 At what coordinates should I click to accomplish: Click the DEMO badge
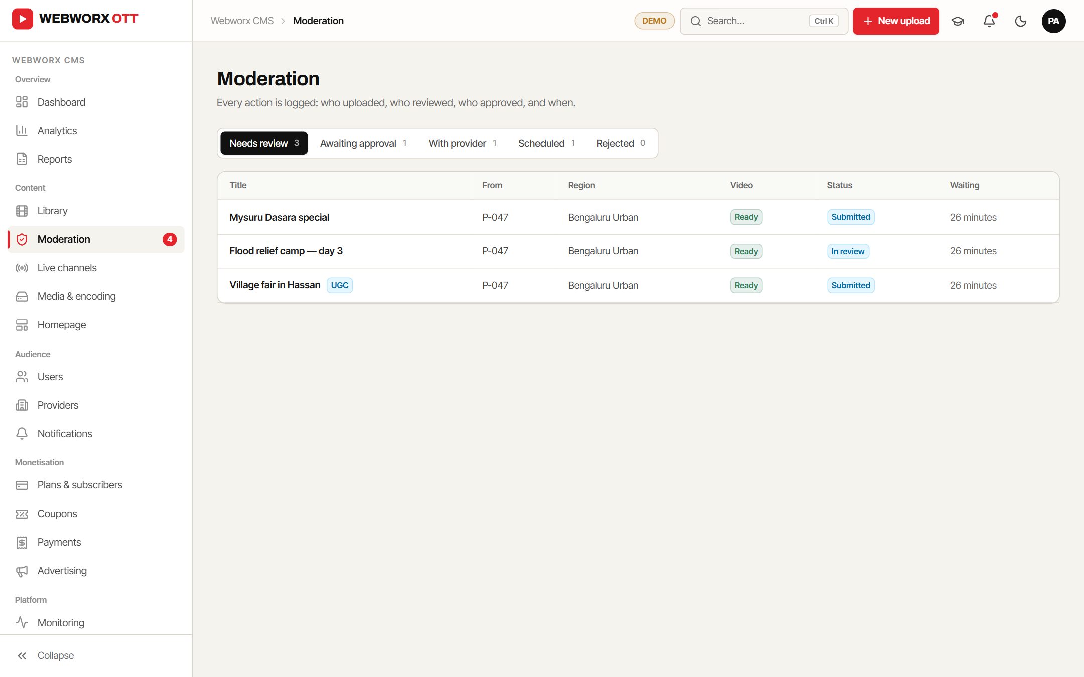point(654,21)
